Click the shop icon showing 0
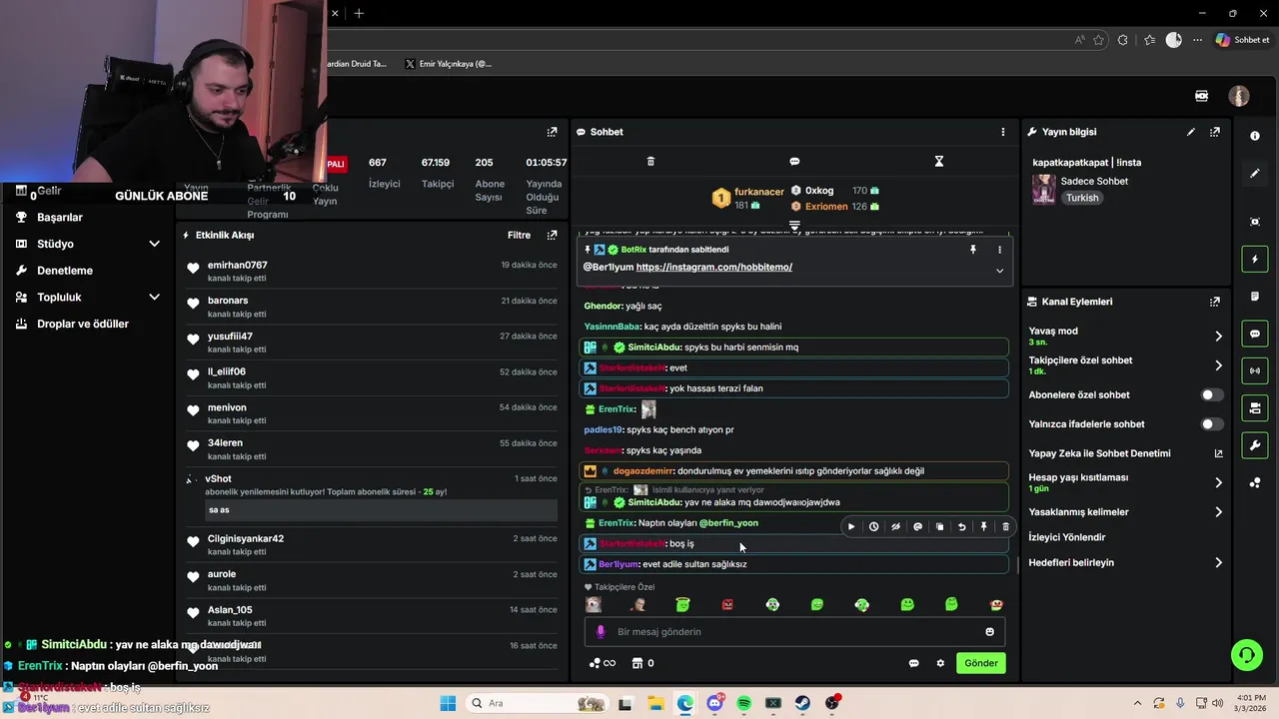The width and height of the screenshot is (1279, 719). click(643, 663)
